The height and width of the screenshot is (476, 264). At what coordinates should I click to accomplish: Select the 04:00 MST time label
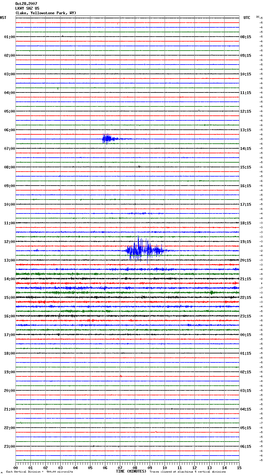click(10, 93)
